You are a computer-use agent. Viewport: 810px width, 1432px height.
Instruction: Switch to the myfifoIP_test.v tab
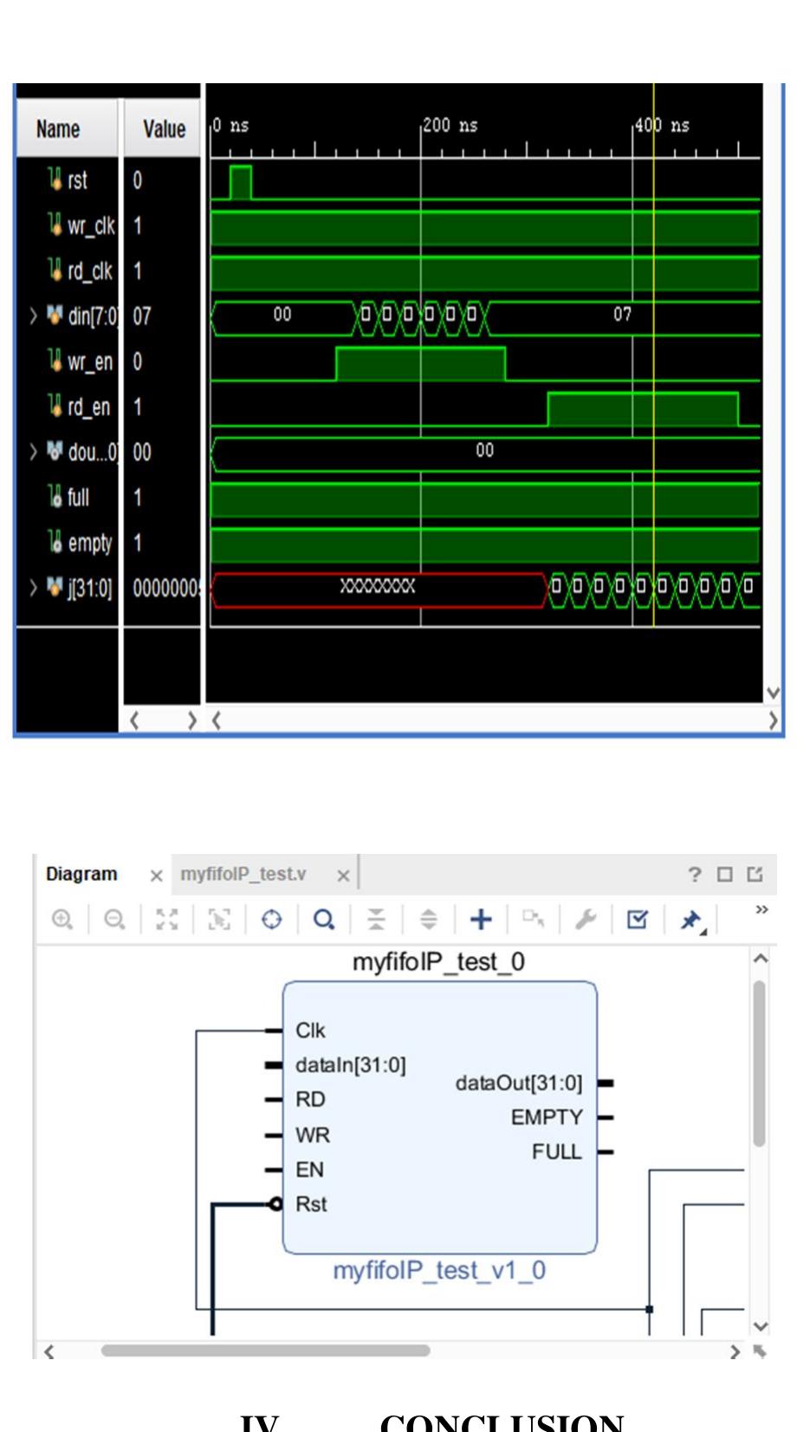tap(243, 874)
